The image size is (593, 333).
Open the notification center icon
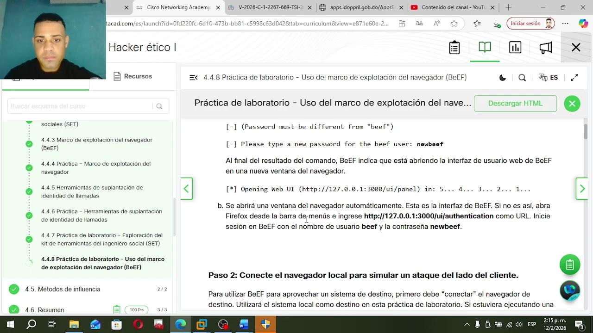pos(579,324)
